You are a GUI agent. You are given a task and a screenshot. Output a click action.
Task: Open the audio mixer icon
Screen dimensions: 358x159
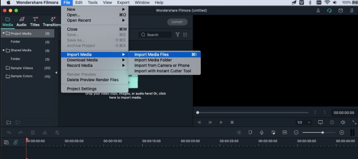pyautogui.click(x=273, y=132)
